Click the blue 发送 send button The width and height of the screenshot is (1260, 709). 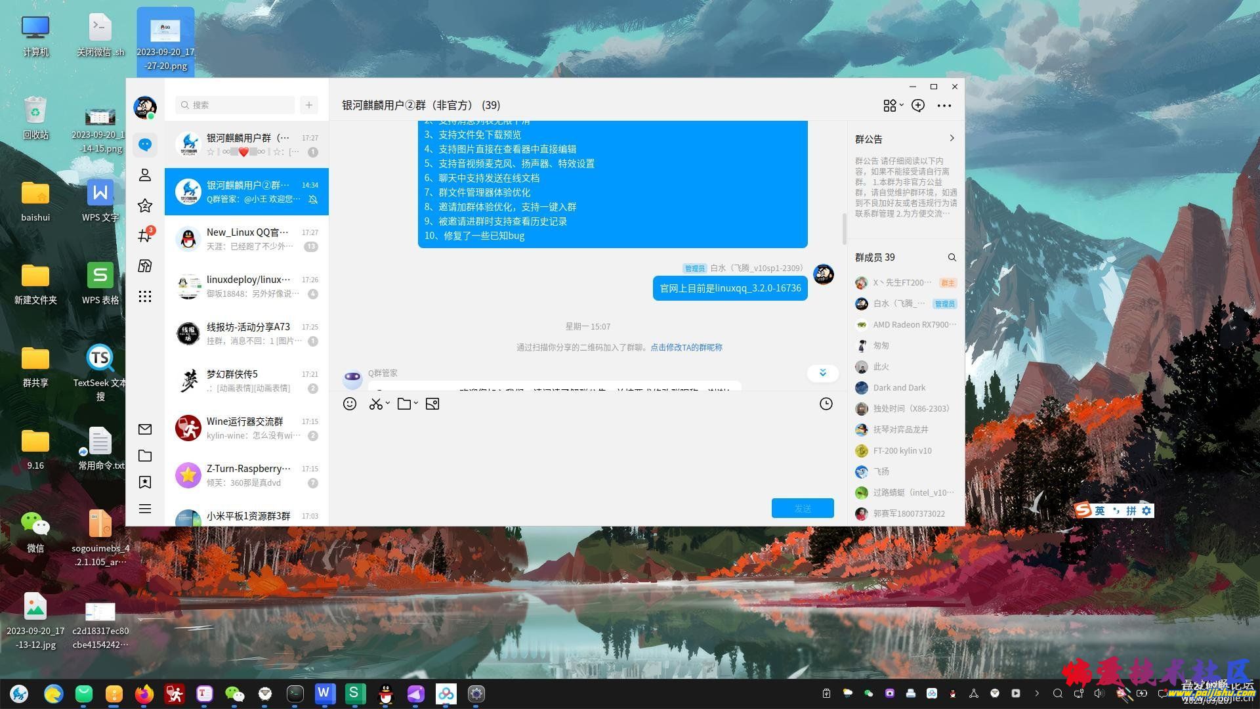803,508
